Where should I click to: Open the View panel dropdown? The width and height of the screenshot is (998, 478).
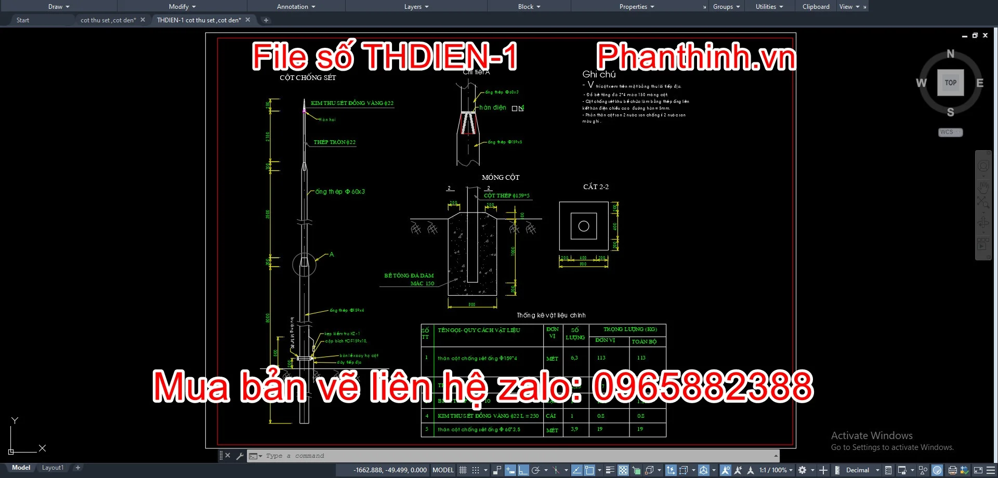tap(849, 7)
